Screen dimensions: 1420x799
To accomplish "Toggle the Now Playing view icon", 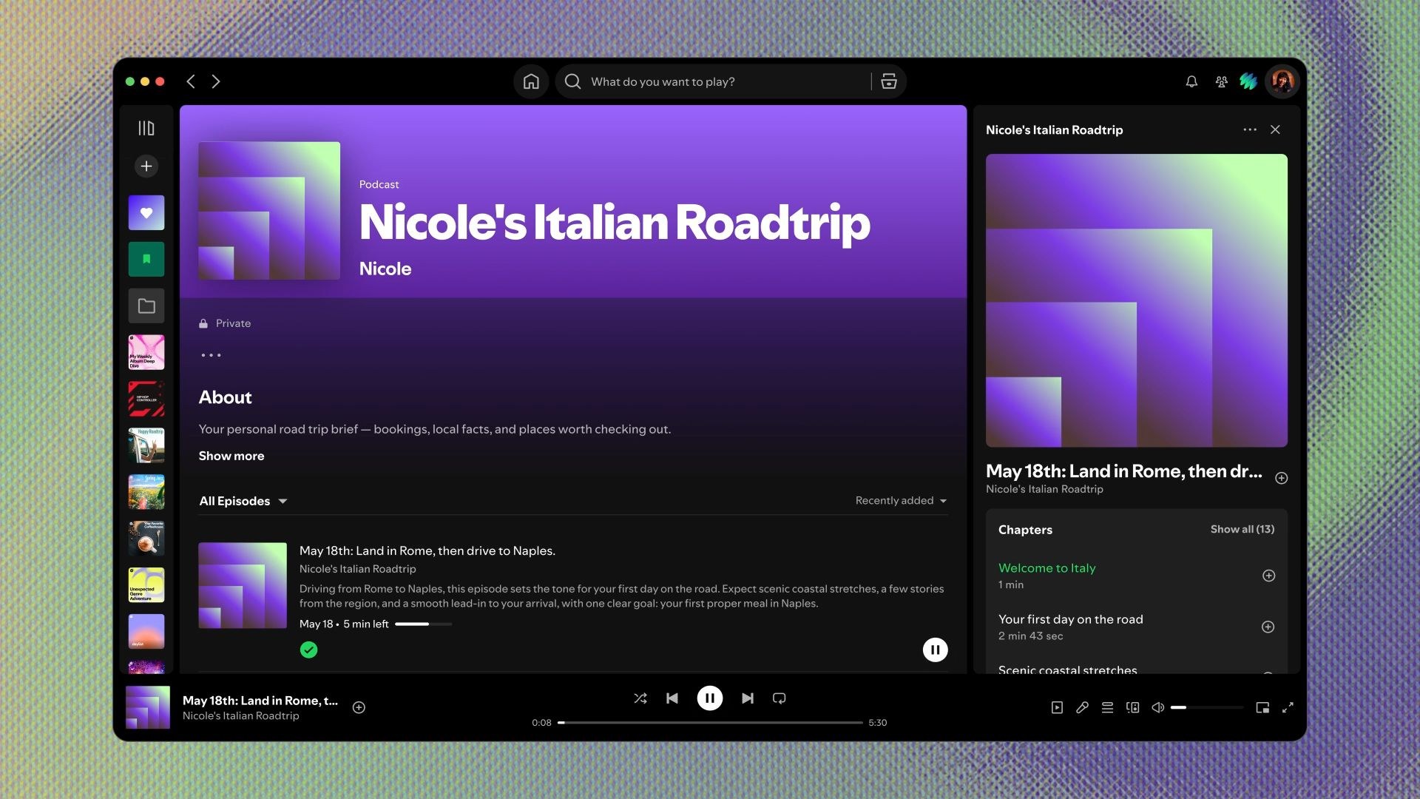I will coord(1057,707).
